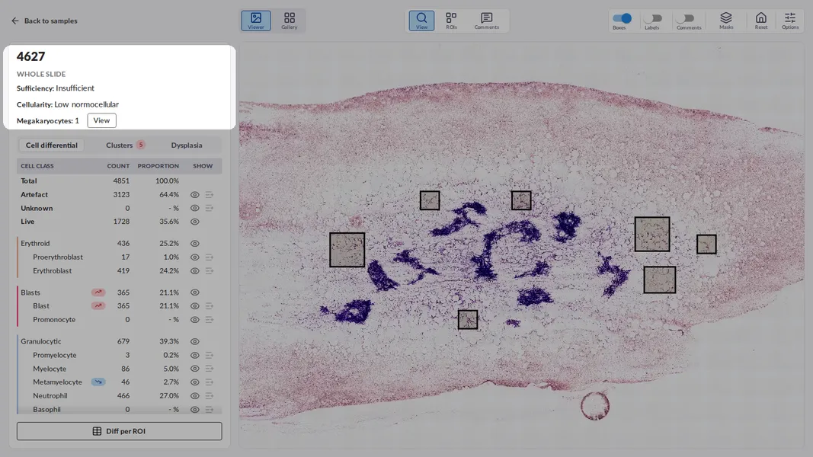Activate the ROIs tool

pos(451,21)
